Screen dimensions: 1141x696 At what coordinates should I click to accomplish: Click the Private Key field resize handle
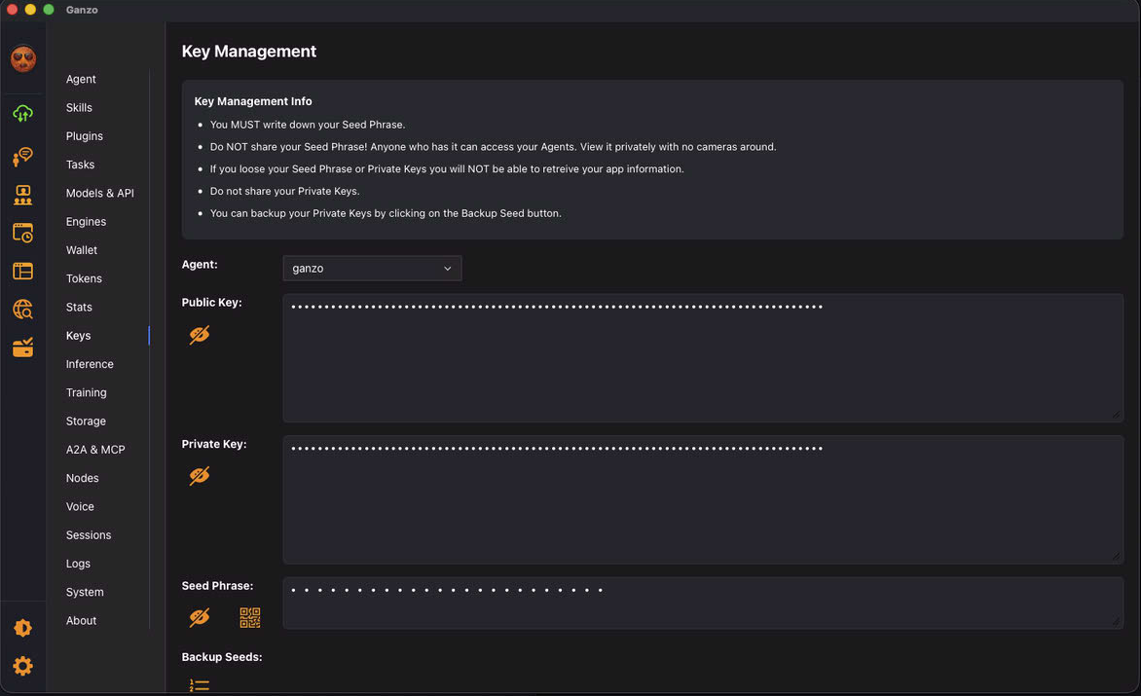1117,557
